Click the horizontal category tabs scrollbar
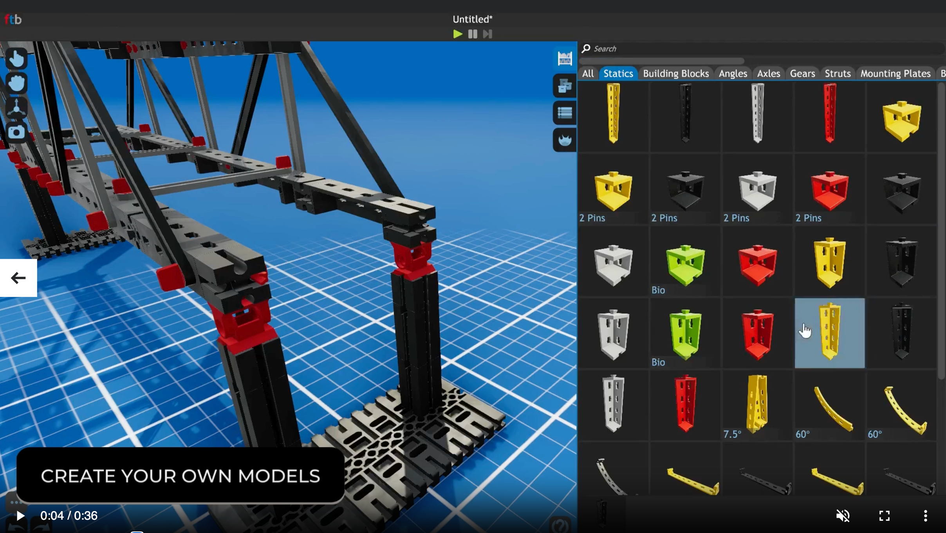 point(661,61)
